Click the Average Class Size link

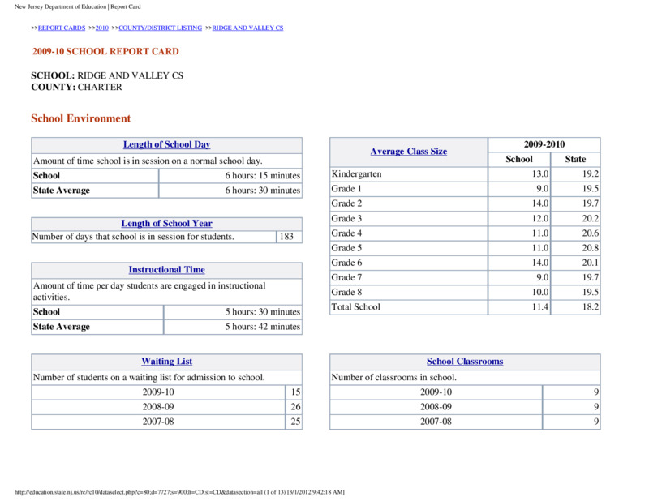click(x=409, y=152)
